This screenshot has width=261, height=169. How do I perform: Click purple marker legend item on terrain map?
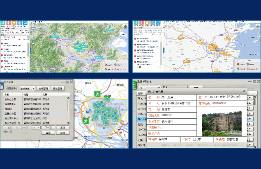tap(118, 65)
